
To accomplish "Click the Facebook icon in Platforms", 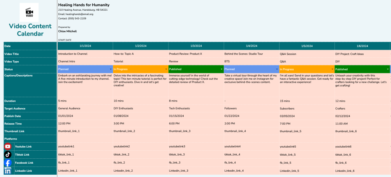I will 8,163.
